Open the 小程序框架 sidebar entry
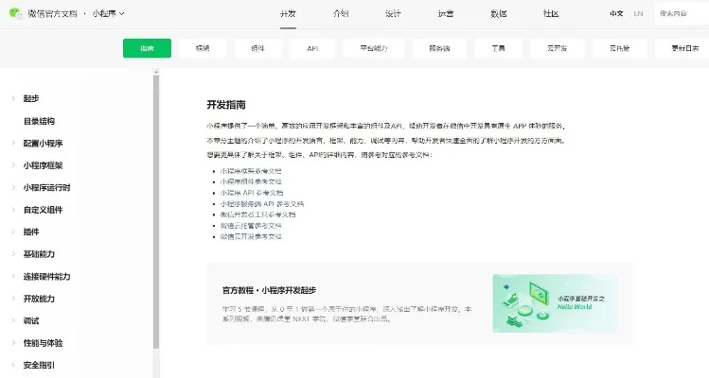 click(43, 165)
